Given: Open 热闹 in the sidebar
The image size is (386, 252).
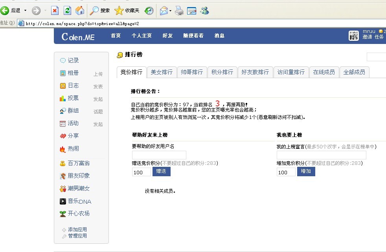Looking at the screenshot, I should (73, 149).
